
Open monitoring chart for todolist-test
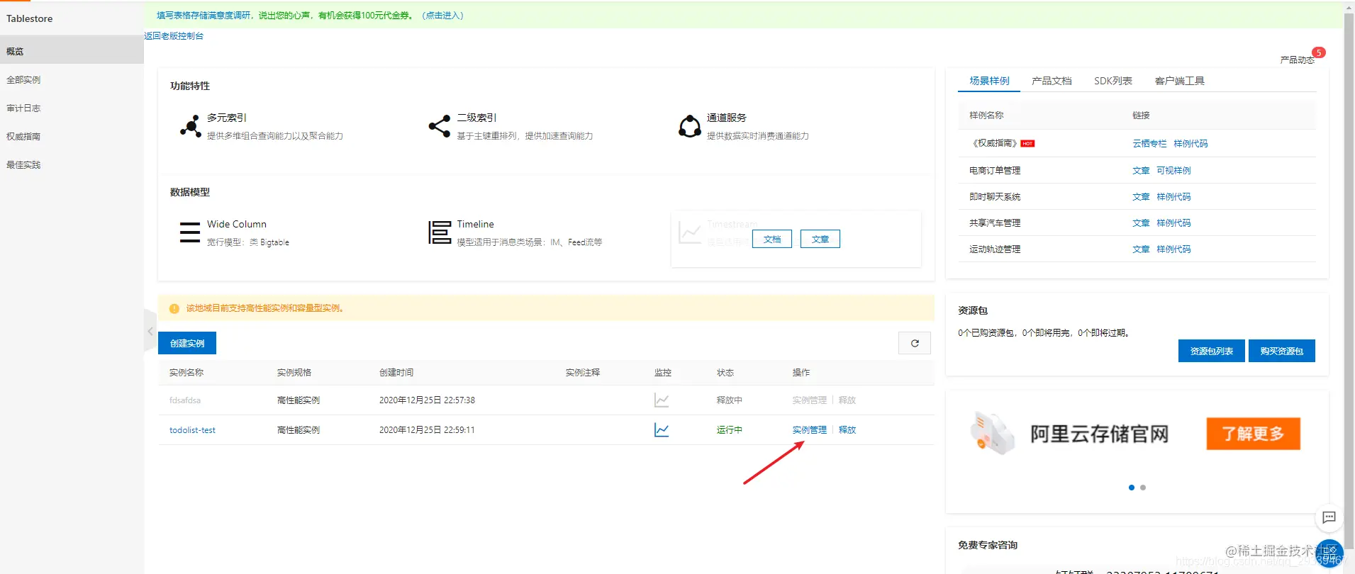[x=662, y=430]
